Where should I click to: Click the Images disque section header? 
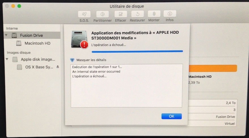[19, 52]
